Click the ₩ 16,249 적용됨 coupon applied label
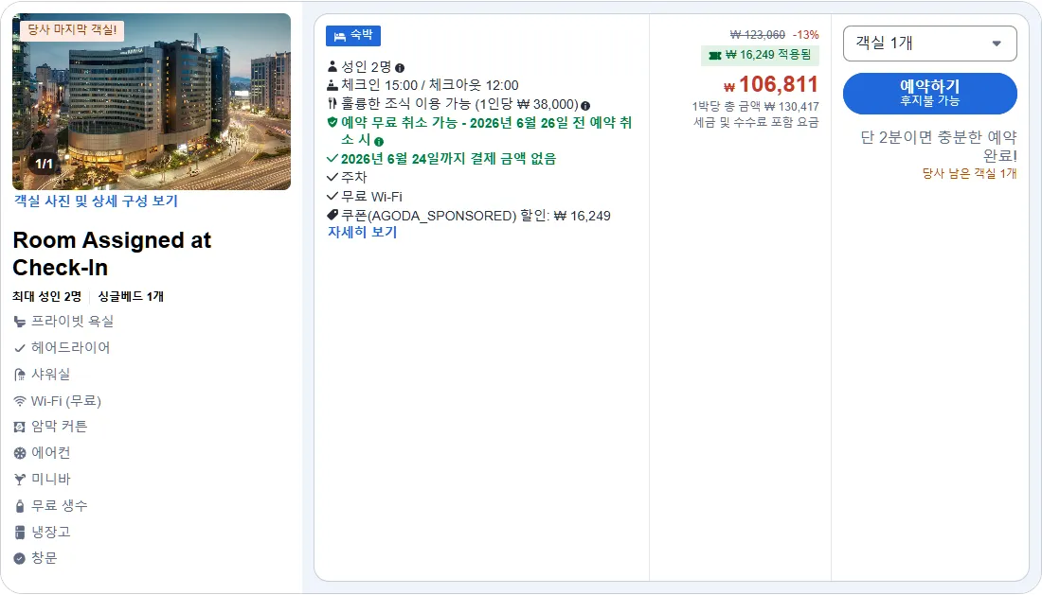This screenshot has width=1042, height=595. tap(760, 55)
